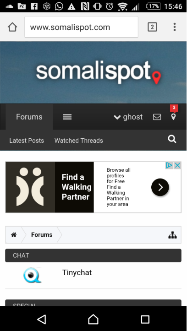The image size is (187, 331).
Task: Open Latest Posts
Action: click(x=27, y=141)
